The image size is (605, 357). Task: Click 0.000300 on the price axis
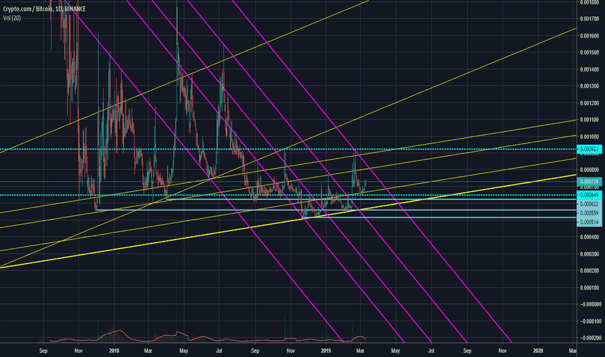[589, 254]
